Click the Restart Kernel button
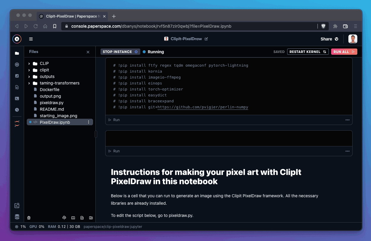 (x=308, y=52)
